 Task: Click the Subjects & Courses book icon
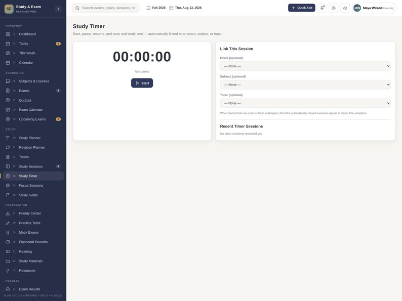[8, 81]
